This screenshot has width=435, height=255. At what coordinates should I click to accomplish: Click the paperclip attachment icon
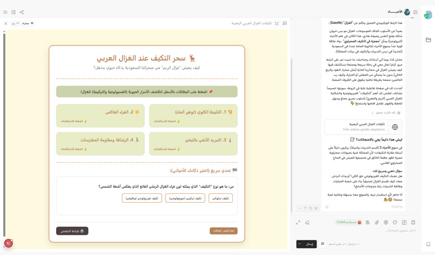[x=377, y=222]
